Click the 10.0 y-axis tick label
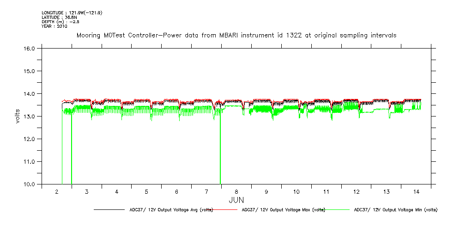Viewport: 466px width, 233px height. pyautogui.click(x=30, y=184)
